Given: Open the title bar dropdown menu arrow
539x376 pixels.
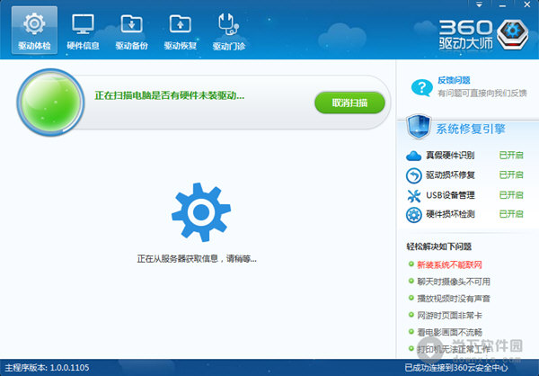Looking at the screenshot, I should [479, 4].
